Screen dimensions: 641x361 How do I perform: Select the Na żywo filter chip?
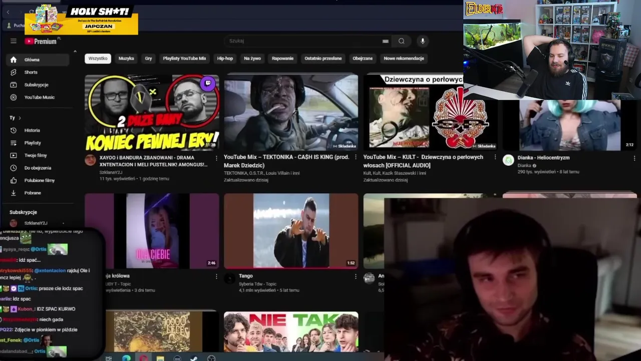tap(252, 59)
